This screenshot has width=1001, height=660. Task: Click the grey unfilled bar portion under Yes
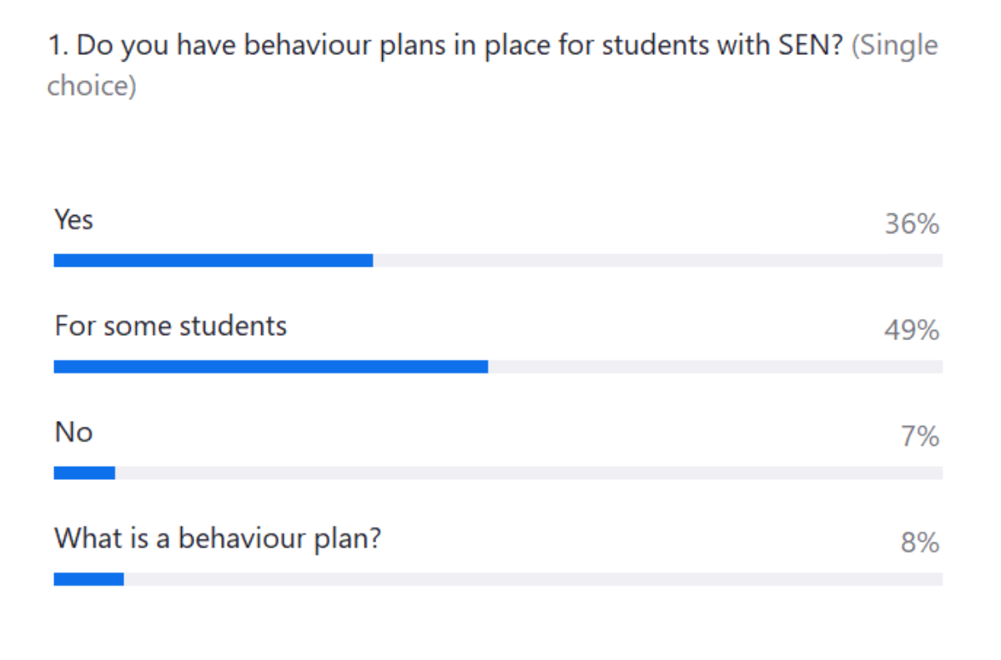(x=657, y=260)
